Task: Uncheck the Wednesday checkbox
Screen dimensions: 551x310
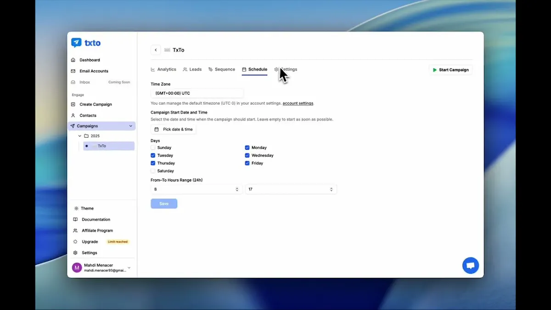Action: pyautogui.click(x=247, y=156)
